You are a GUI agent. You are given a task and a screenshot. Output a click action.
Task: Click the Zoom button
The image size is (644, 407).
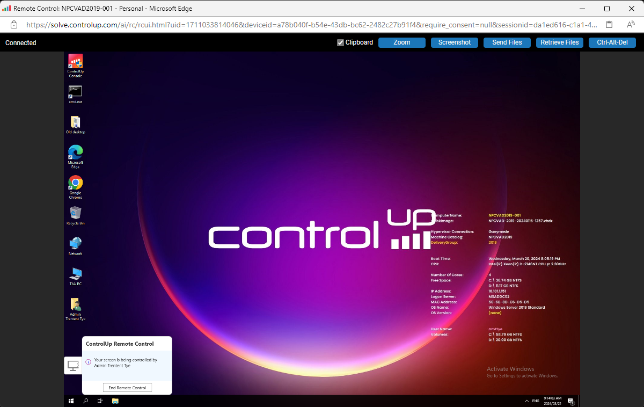coord(401,43)
